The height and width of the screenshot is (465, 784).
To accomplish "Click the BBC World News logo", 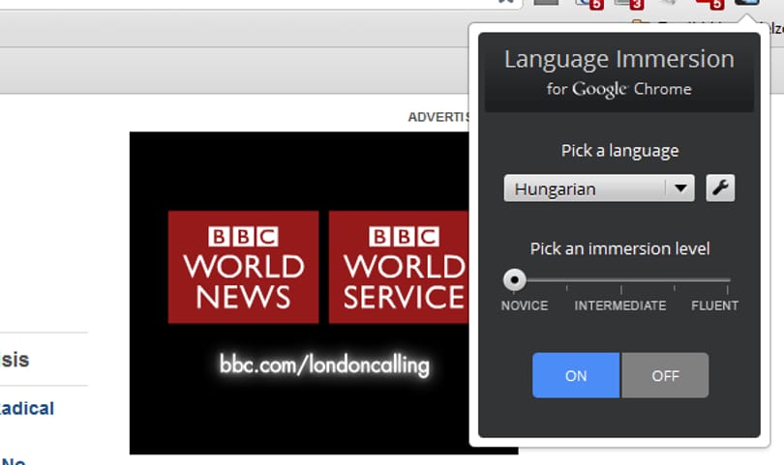I will click(244, 267).
